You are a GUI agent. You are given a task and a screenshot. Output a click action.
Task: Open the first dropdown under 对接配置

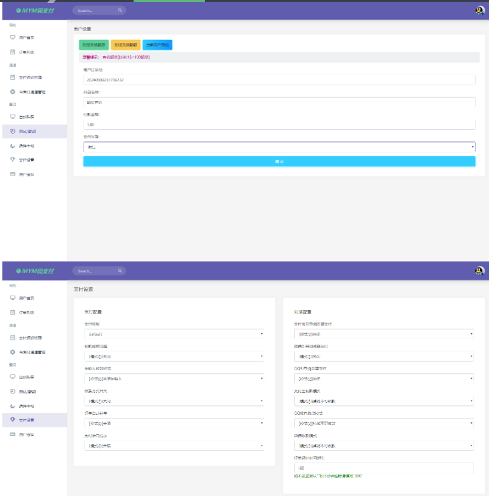point(384,334)
